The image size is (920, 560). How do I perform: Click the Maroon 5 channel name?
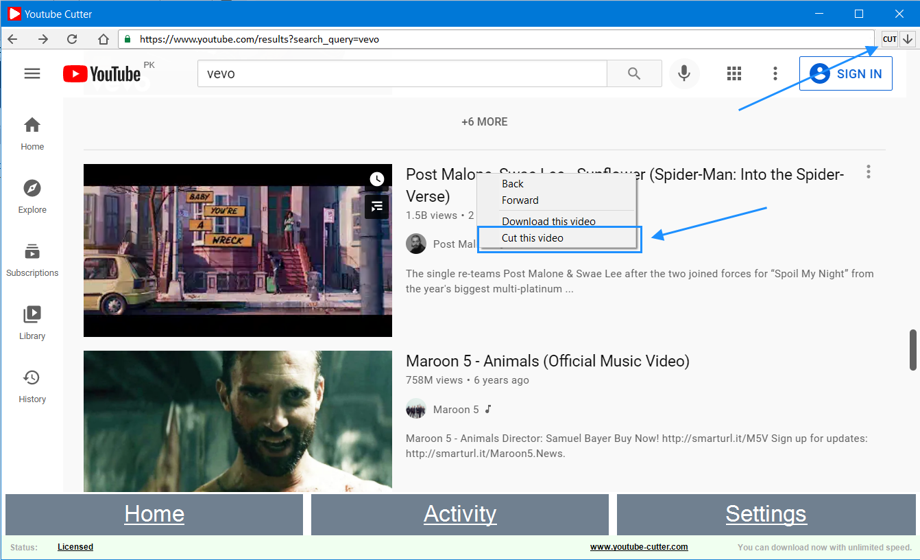456,410
